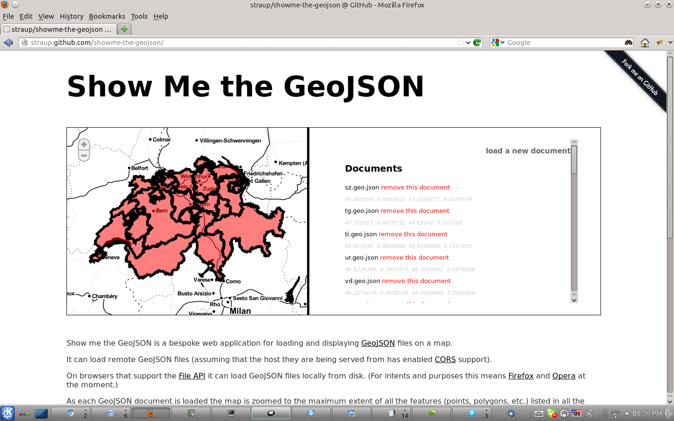The image size is (674, 421).
Task: Click the Firefox taskbar entry
Action: 150,413
